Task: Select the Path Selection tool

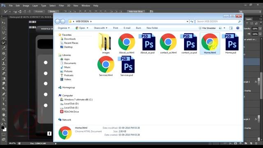Action: coord(4,104)
